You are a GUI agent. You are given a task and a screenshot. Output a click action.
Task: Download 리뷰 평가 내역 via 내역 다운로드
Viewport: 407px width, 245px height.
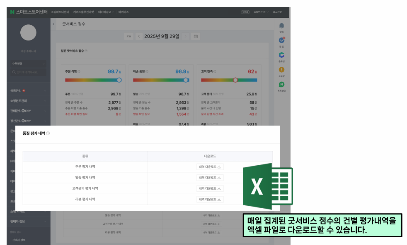point(210,199)
